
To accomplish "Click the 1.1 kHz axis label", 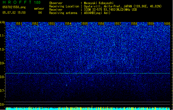I will 2,36.
